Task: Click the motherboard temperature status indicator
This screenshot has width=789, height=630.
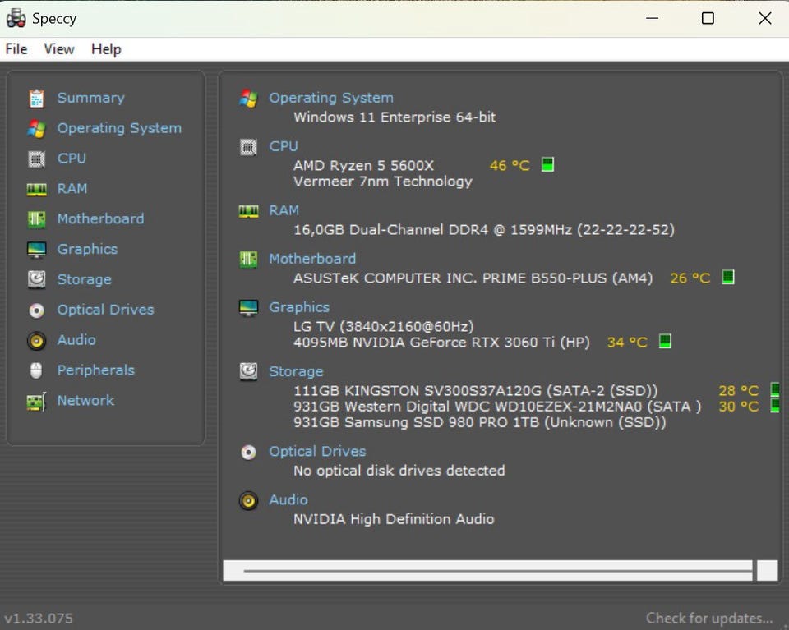Action: [x=727, y=277]
